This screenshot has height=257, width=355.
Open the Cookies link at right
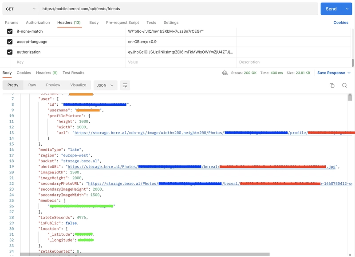(341, 23)
